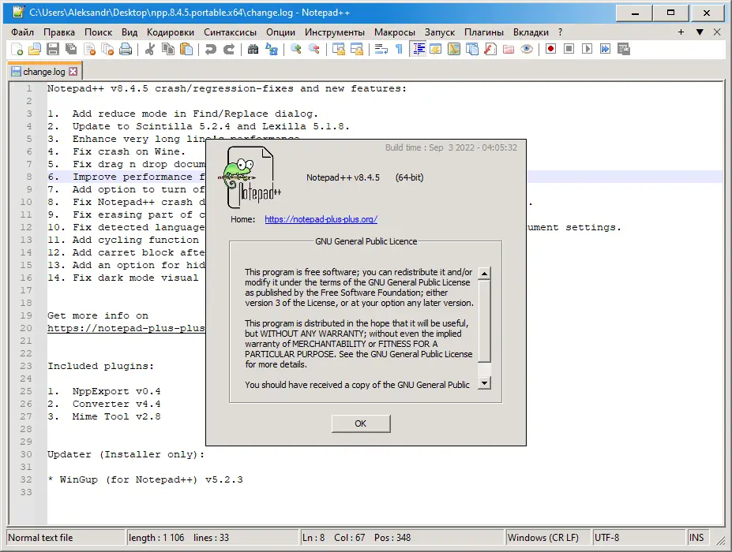Screen dimensions: 732x552
Task: Open the Вкладки menu
Action: (x=531, y=32)
